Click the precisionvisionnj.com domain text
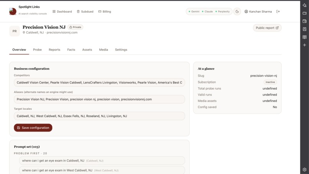 pos(62,33)
